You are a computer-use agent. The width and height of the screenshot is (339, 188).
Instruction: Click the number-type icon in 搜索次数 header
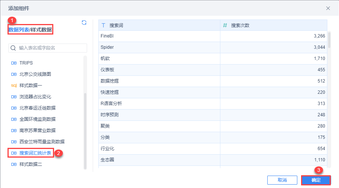coord(225,26)
